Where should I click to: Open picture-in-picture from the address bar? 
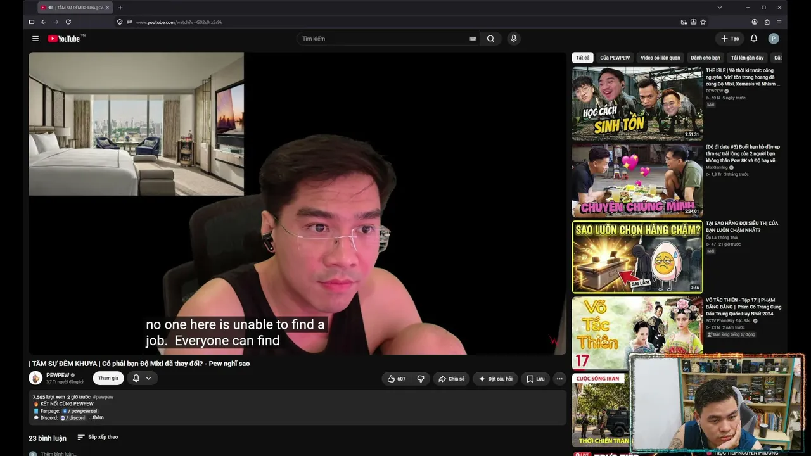[684, 22]
